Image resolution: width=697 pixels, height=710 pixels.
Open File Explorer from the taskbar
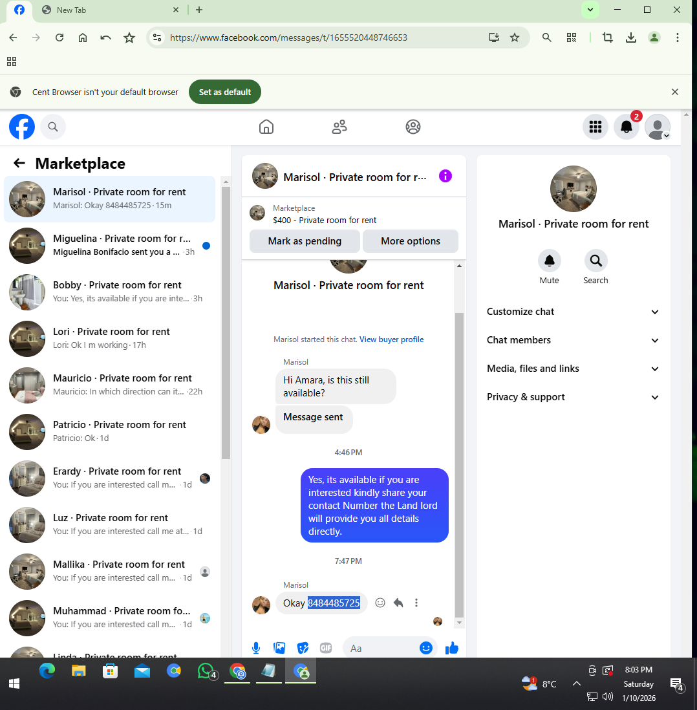[x=79, y=671]
